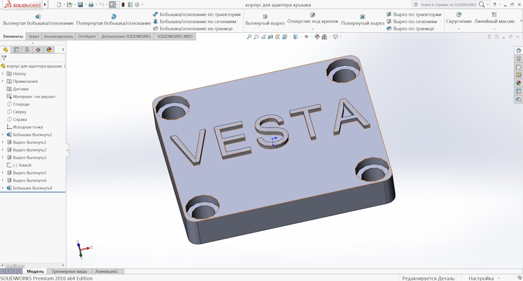The image size is (523, 281).
Task: Switch to the Анимация1 bottom tab
Action: 107,271
